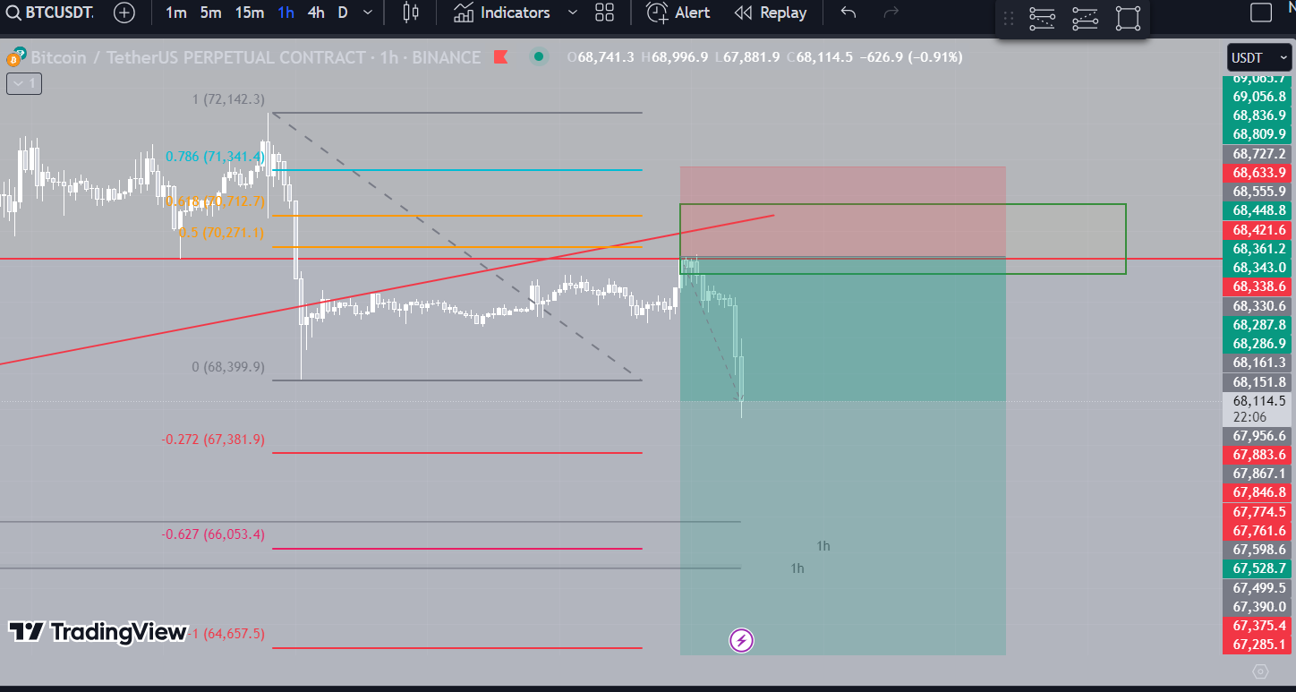This screenshot has height=692, width=1296.
Task: Select the active 1h timeframe button
Action: pos(286,13)
